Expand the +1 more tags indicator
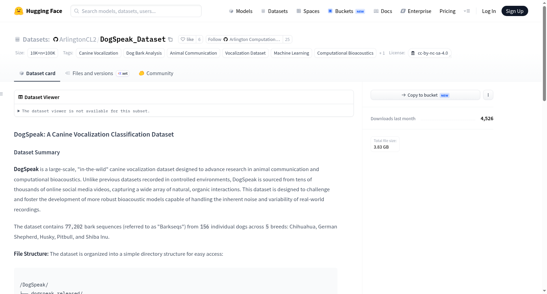Screen dimensions: 547x294 coord(382,53)
